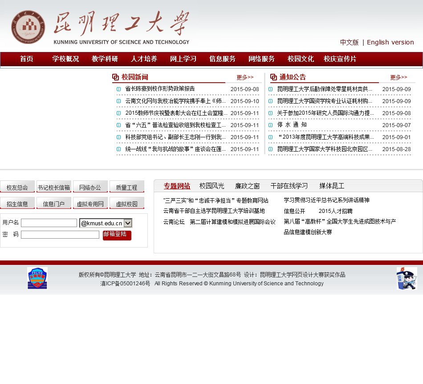Open the 云南论坛 link
The height and width of the screenshot is (384, 423).
[174, 222]
